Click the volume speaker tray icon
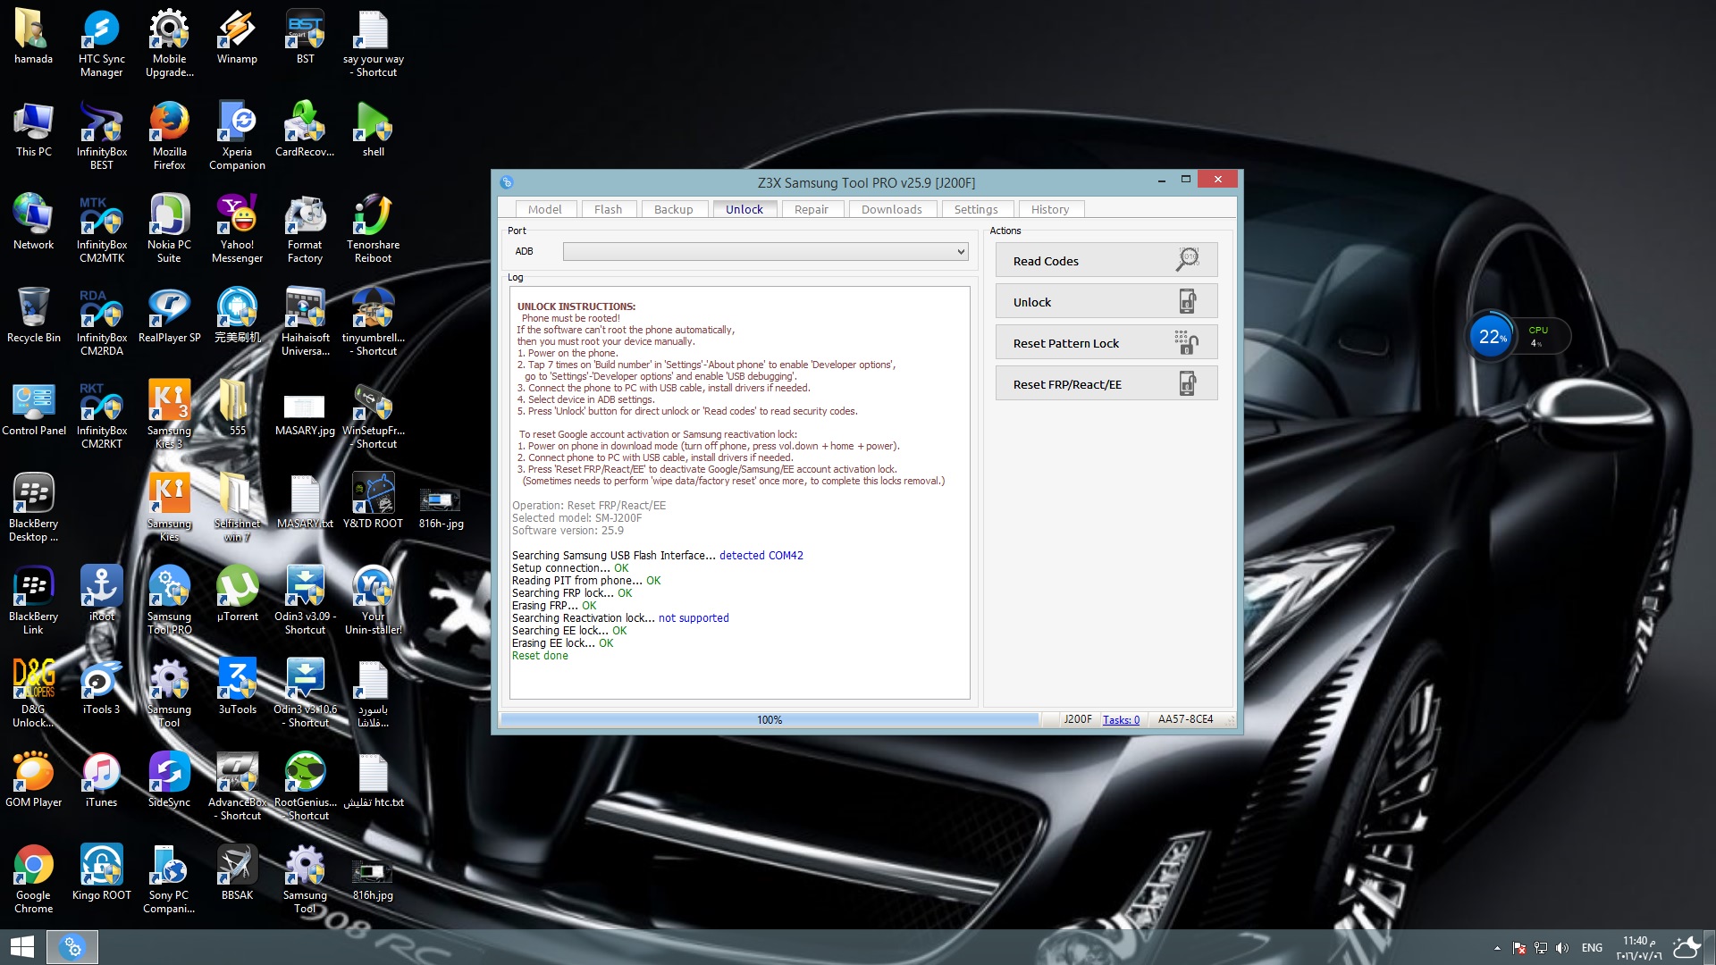 (x=1562, y=948)
